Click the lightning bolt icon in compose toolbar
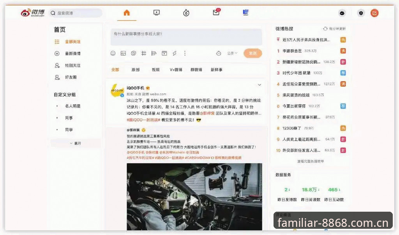 tap(175, 53)
